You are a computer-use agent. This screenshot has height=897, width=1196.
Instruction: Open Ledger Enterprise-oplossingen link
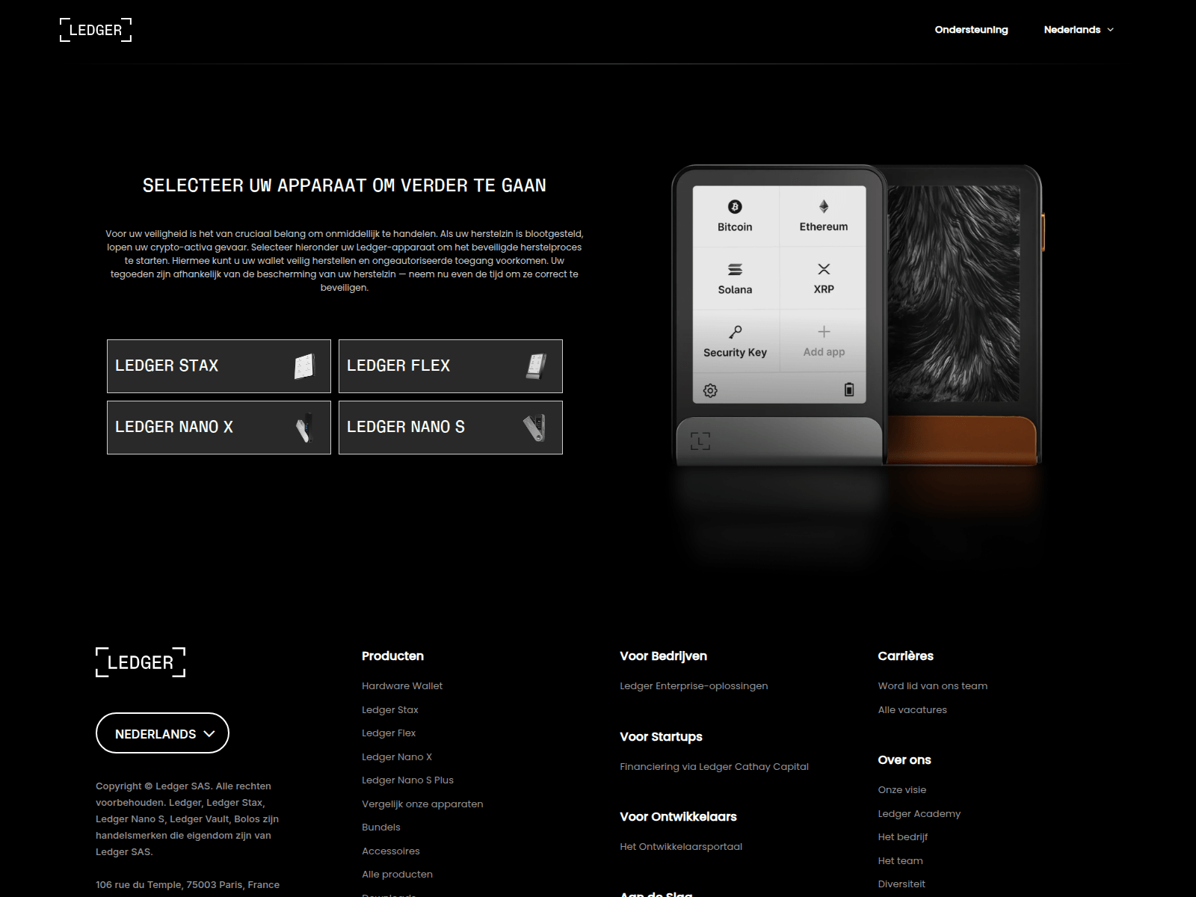[x=694, y=686]
